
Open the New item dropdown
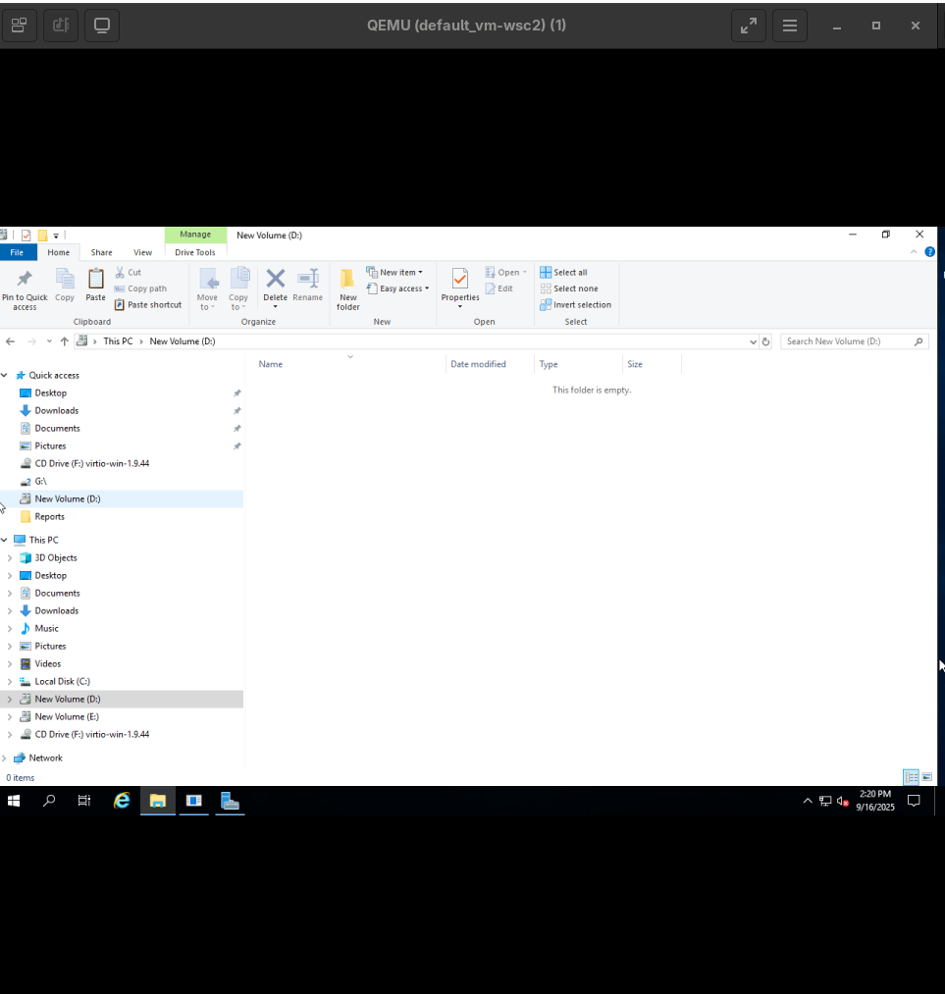pos(394,273)
